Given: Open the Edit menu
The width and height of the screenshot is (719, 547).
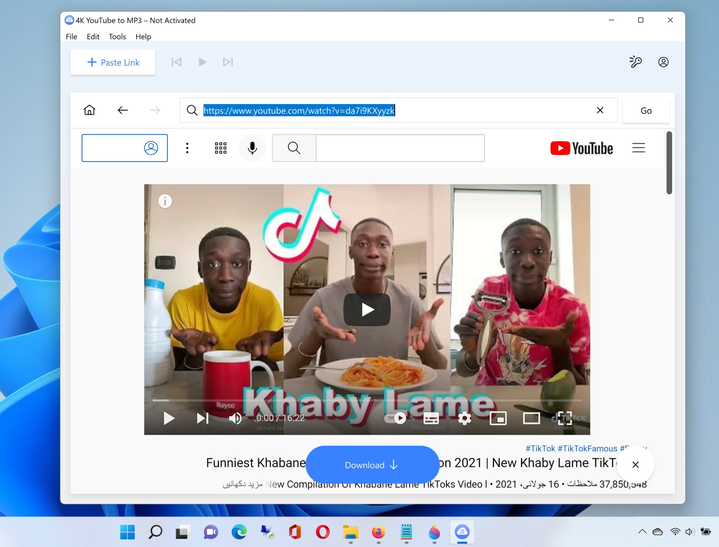Looking at the screenshot, I should [93, 36].
